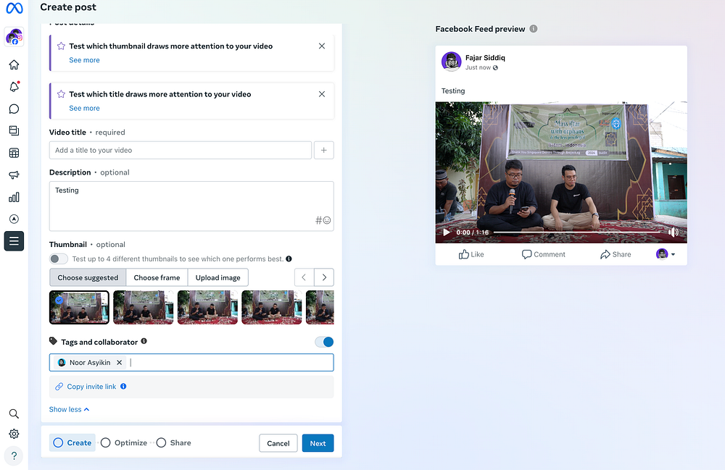The height and width of the screenshot is (470, 725).
Task: Insert hashtag in description field
Action: point(318,220)
